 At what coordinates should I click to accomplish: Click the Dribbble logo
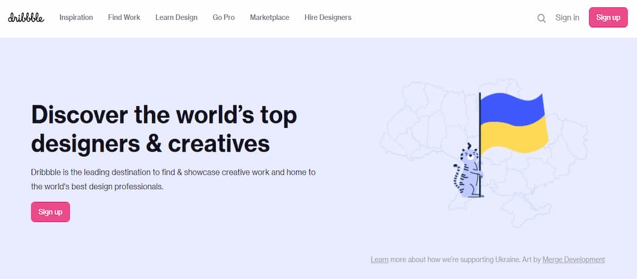[x=26, y=18]
